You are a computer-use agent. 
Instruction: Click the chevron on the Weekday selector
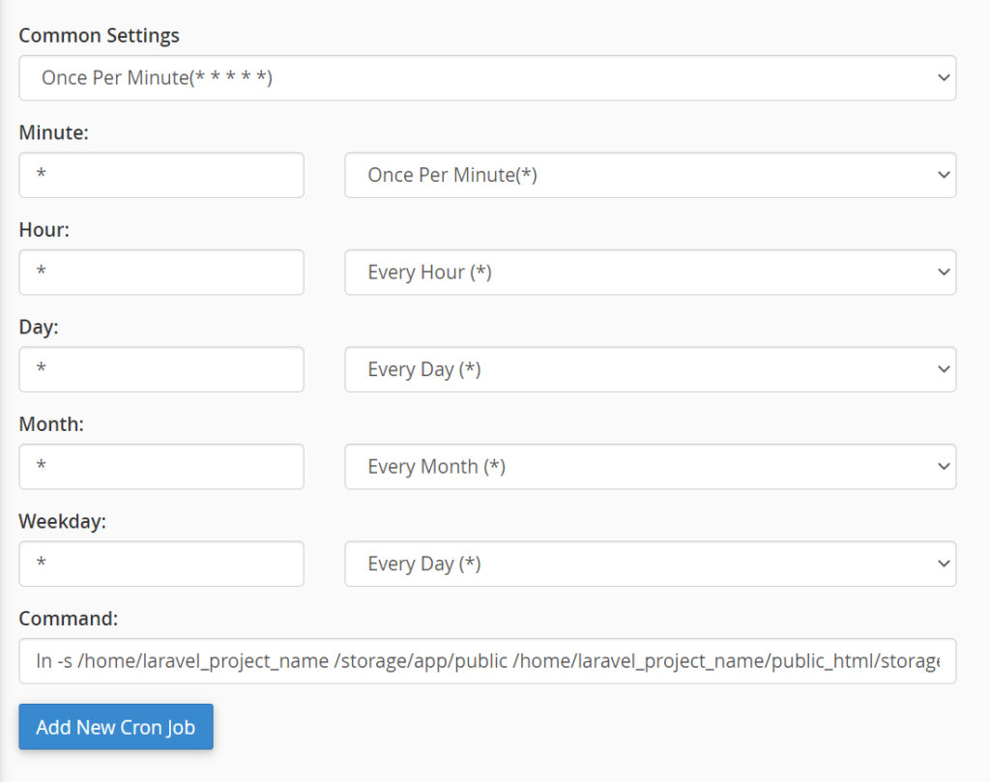point(945,564)
